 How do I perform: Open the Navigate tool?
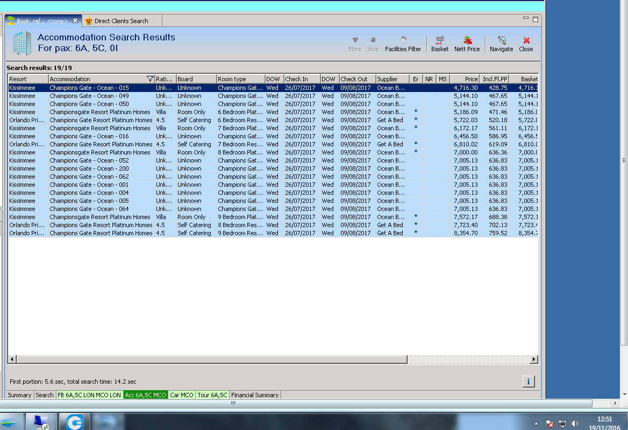[502, 44]
